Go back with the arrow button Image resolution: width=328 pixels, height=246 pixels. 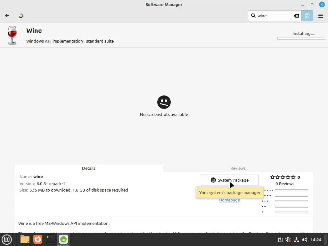tap(7, 16)
